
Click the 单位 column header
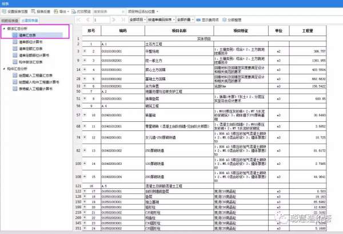click(x=279, y=31)
